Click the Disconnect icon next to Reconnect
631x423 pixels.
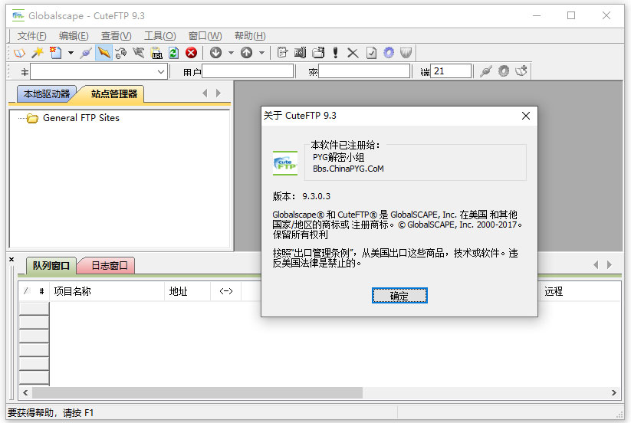pyautogui.click(x=139, y=53)
